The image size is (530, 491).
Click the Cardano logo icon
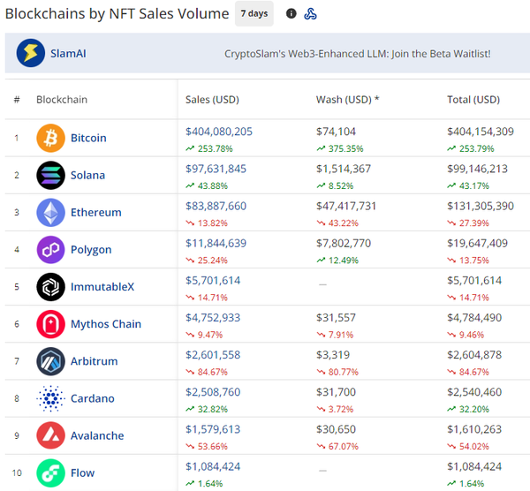[50, 398]
